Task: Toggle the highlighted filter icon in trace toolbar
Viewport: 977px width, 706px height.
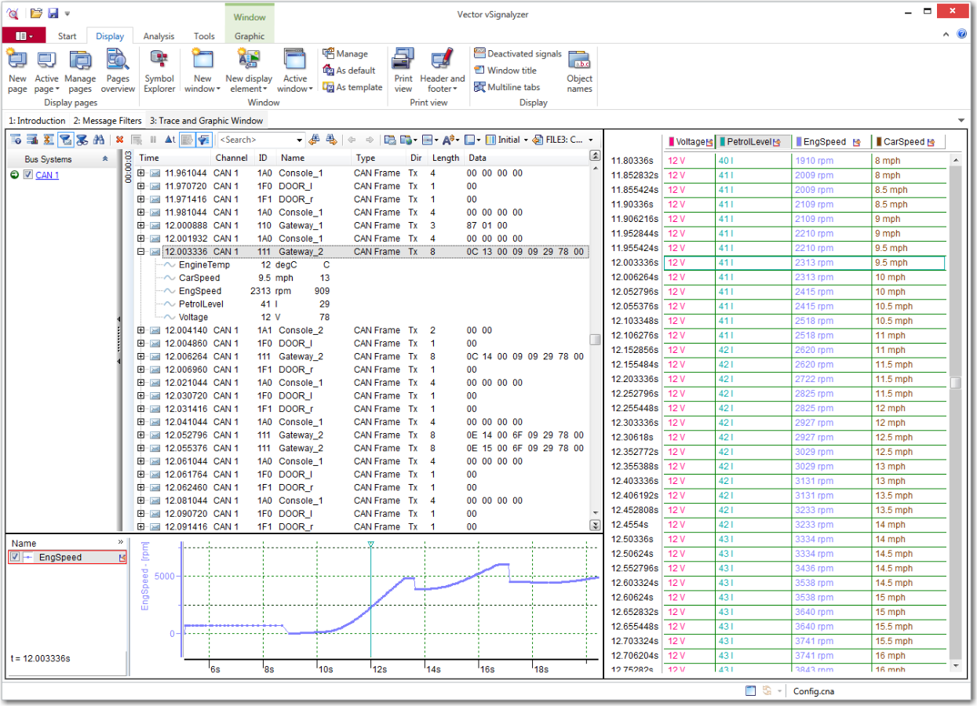Action: click(66, 140)
